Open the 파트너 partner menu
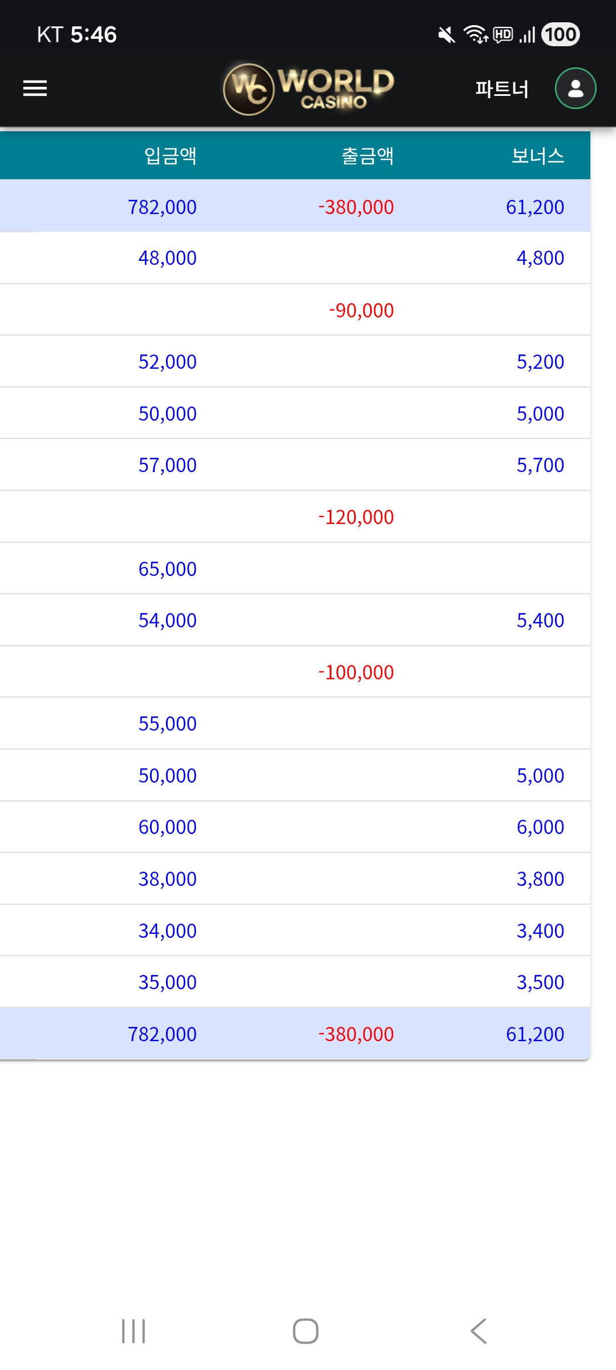Screen dimensions: 616x1370 click(x=502, y=89)
